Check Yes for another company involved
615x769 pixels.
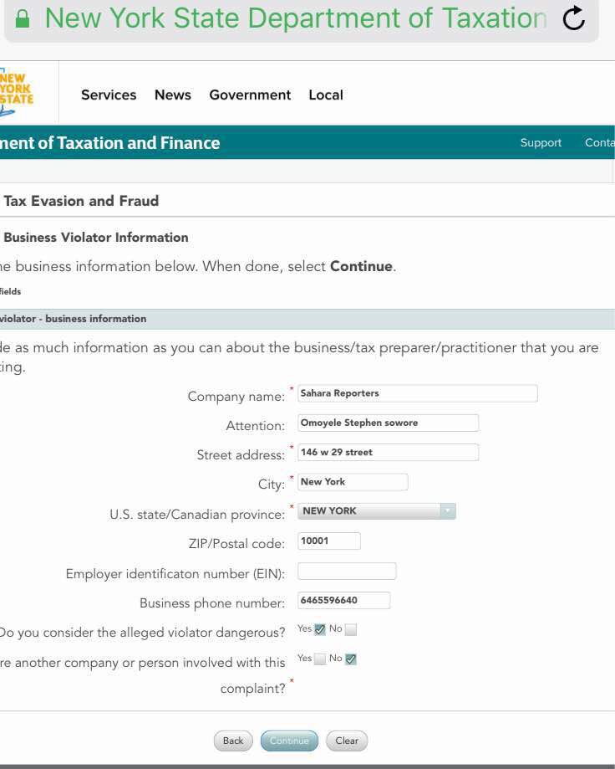coord(320,659)
